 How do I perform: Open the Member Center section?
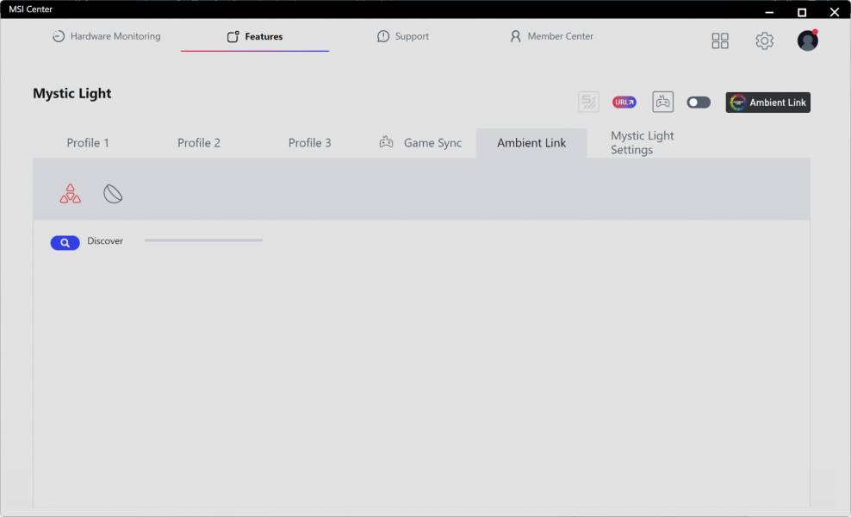pos(551,36)
